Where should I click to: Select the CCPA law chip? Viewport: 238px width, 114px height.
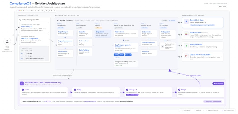[x=122, y=55]
